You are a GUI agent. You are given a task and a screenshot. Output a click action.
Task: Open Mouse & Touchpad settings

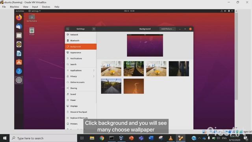[x=81, y=112]
